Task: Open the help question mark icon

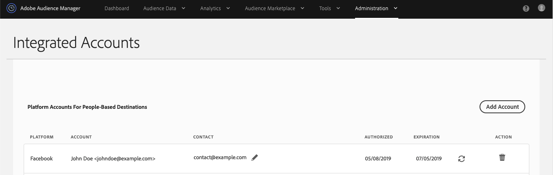Action: pyautogui.click(x=526, y=8)
